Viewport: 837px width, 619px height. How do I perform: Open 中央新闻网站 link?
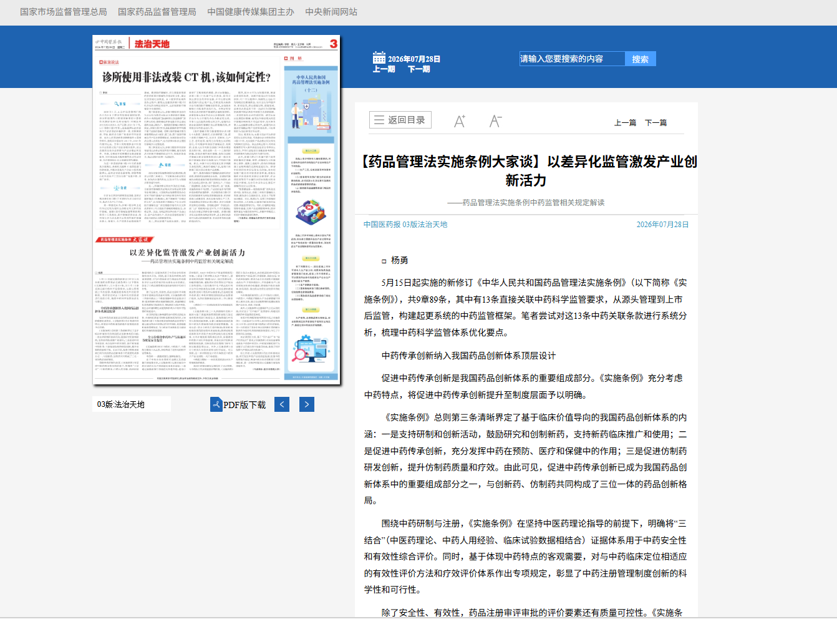331,12
